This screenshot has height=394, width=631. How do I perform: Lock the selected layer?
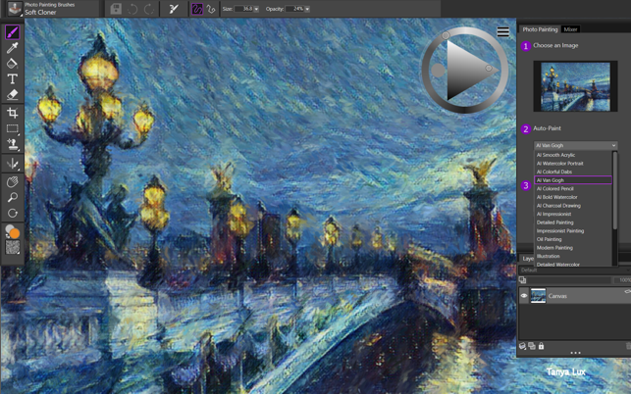(542, 346)
